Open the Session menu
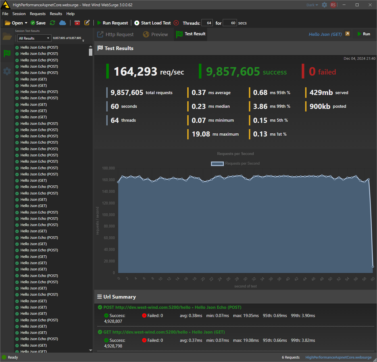The width and height of the screenshot is (377, 362). pyautogui.click(x=19, y=14)
